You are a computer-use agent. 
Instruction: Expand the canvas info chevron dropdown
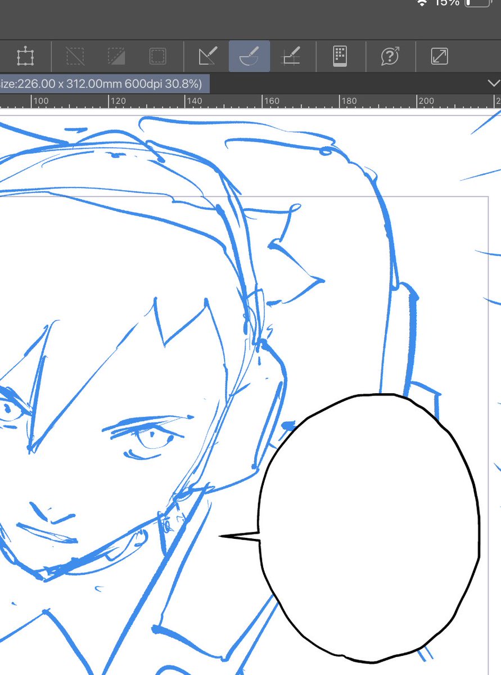pos(493,83)
